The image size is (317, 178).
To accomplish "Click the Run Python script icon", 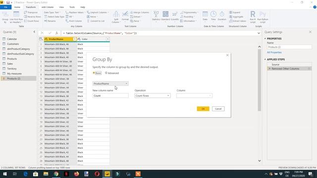I will point(263,17).
